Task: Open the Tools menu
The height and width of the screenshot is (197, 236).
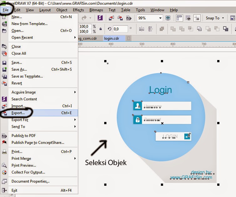Action: (x=140, y=10)
